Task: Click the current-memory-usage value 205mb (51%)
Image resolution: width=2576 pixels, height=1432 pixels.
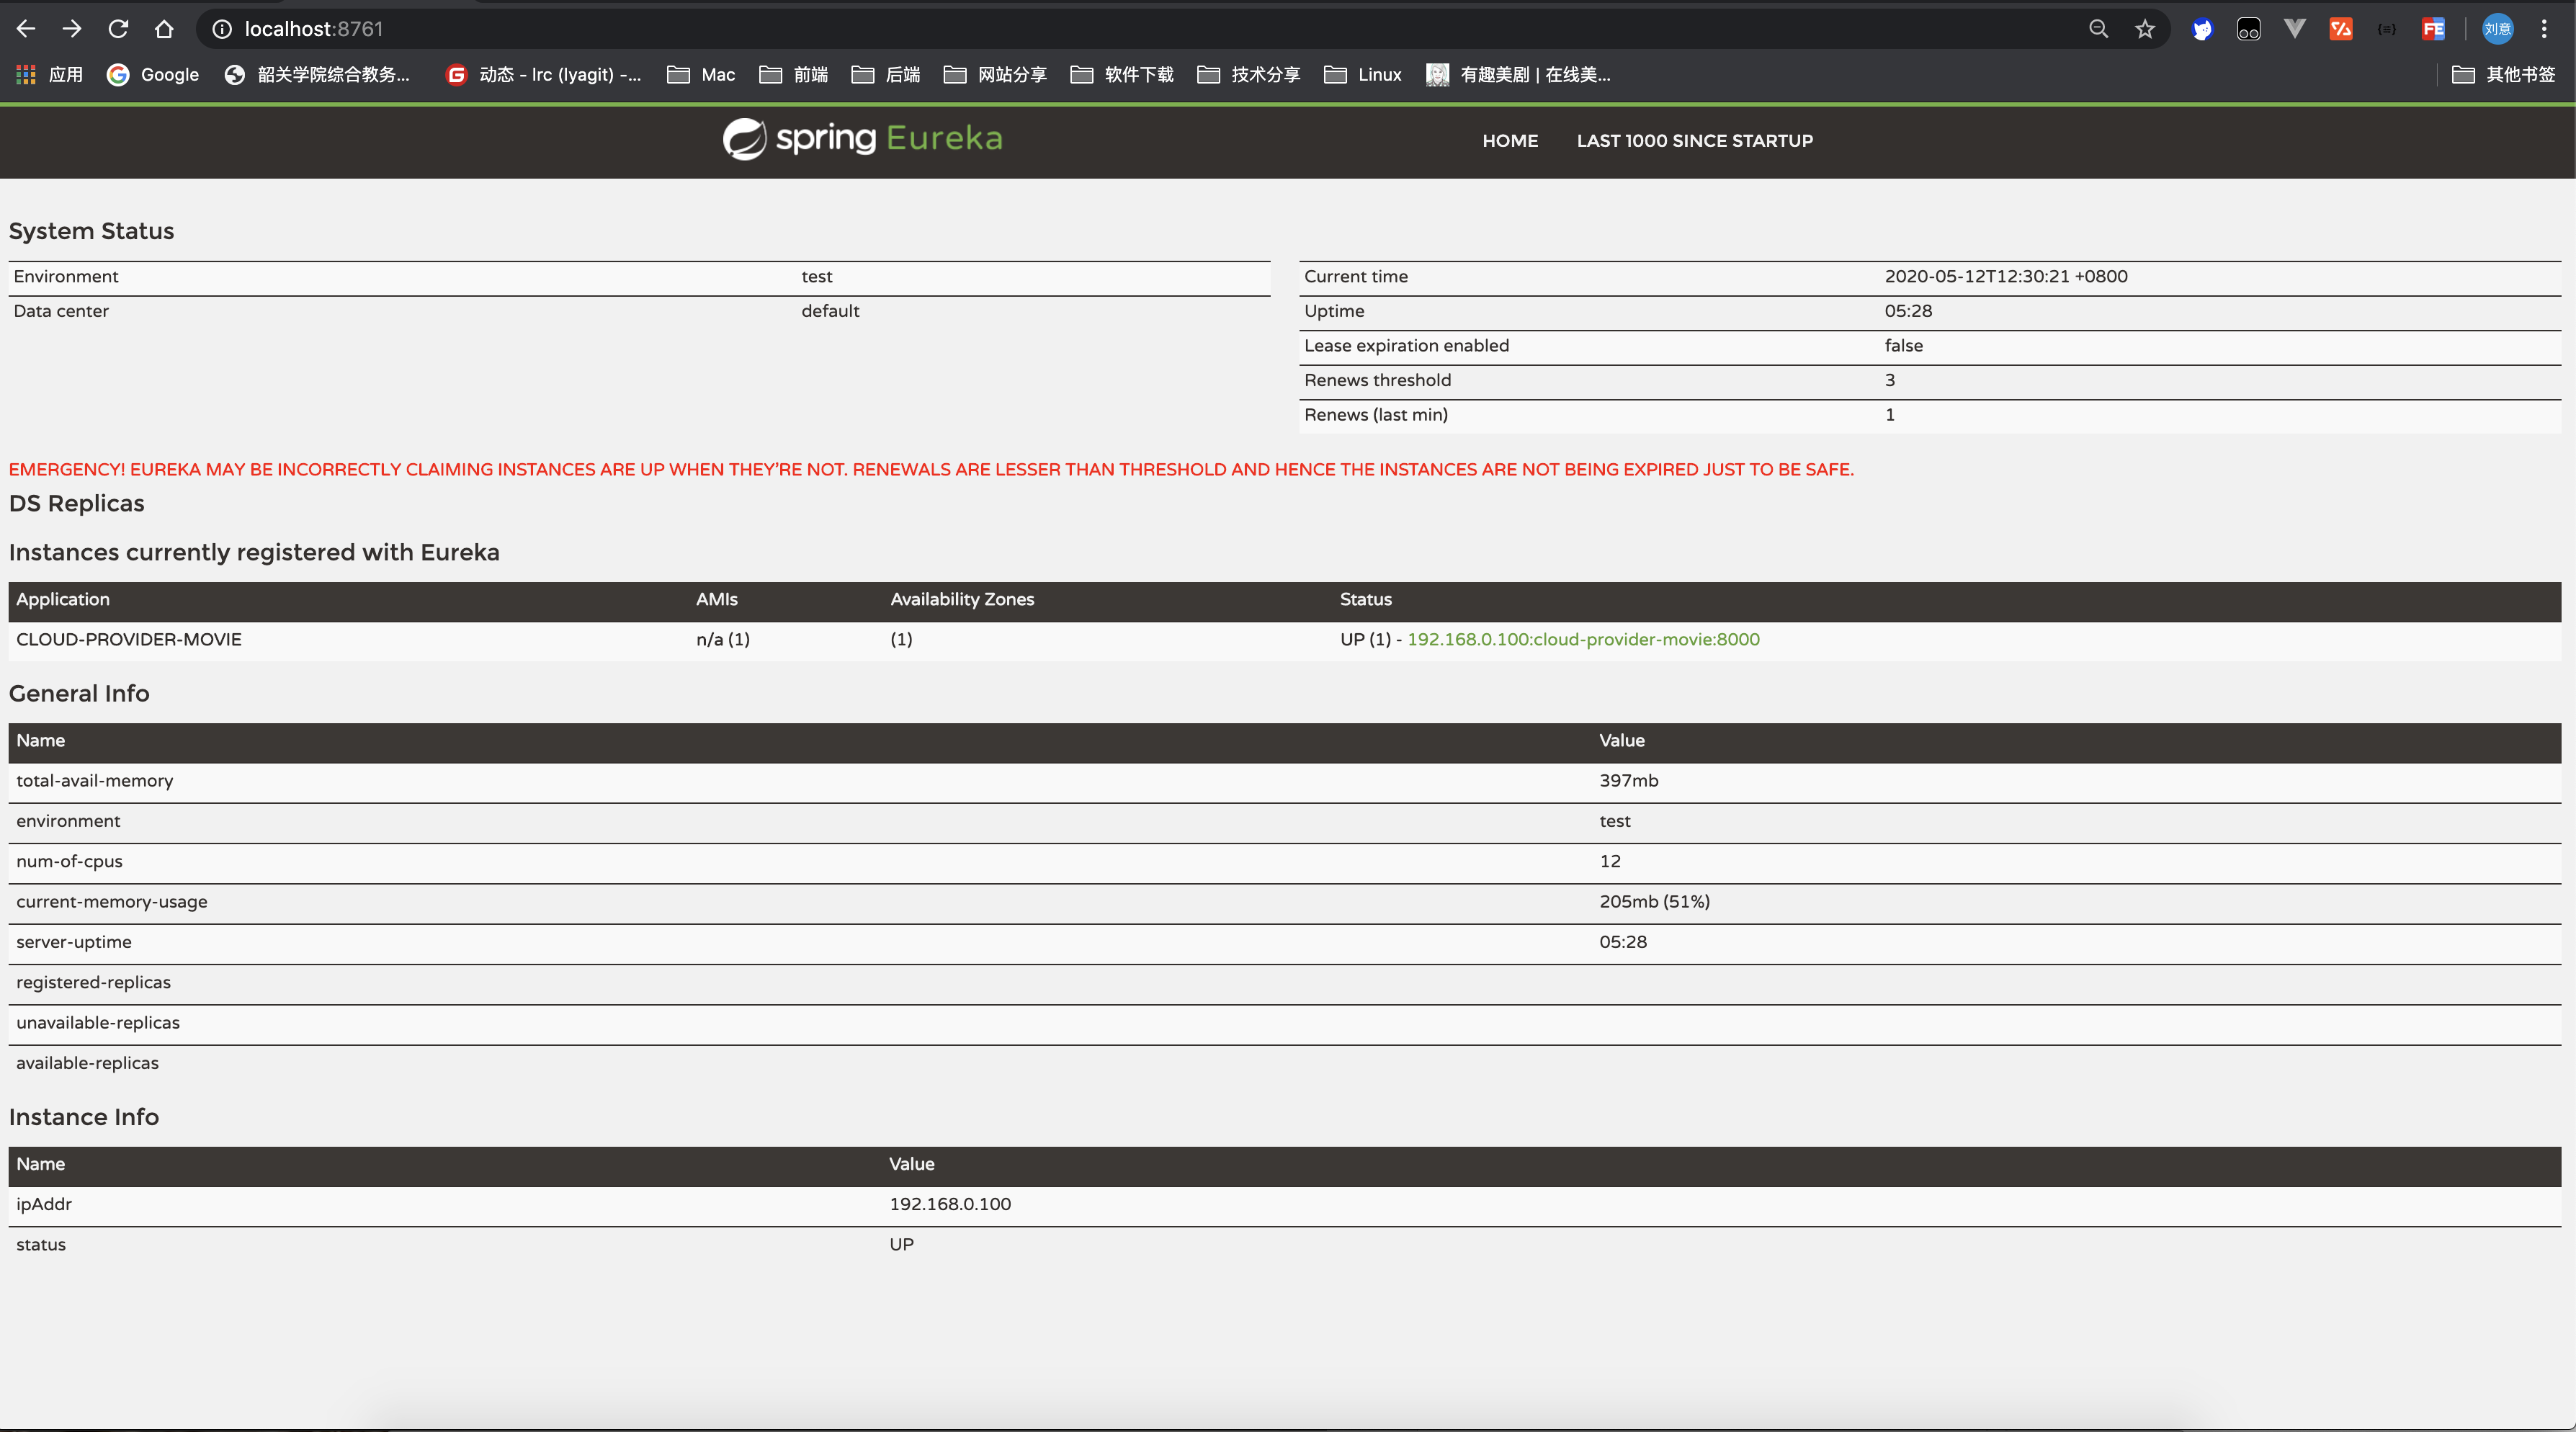Action: (x=1654, y=901)
